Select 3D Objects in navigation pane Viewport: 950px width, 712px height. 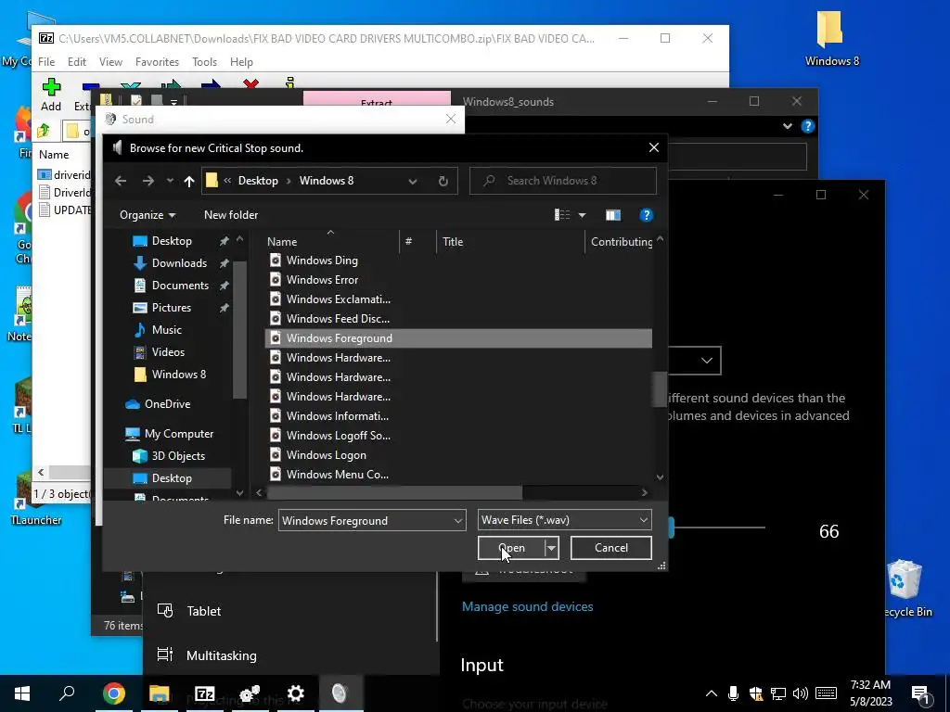[x=178, y=456]
